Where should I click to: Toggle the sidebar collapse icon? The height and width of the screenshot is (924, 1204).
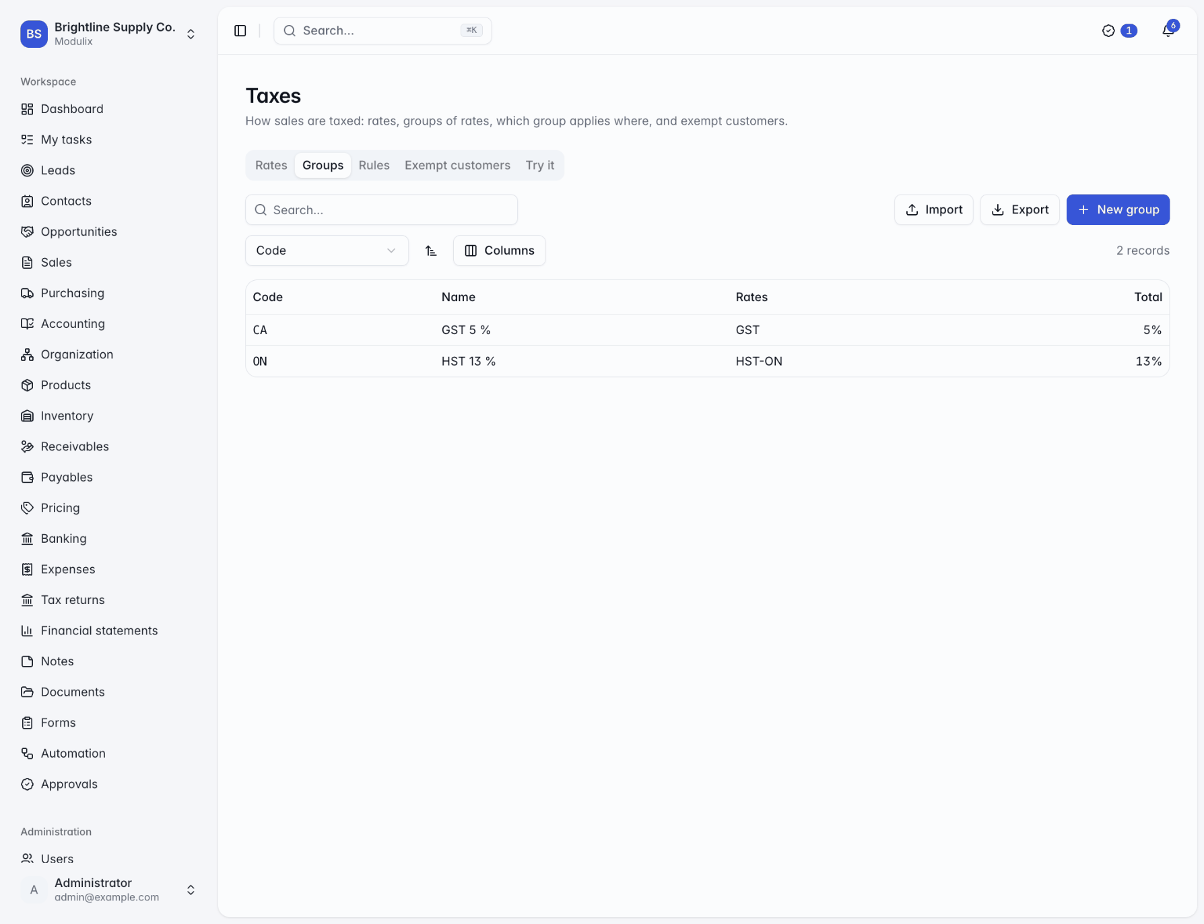point(240,31)
